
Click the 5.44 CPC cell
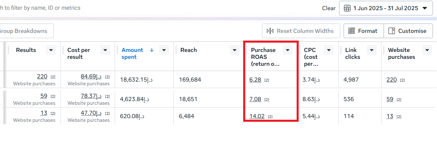pyautogui.click(x=311, y=116)
